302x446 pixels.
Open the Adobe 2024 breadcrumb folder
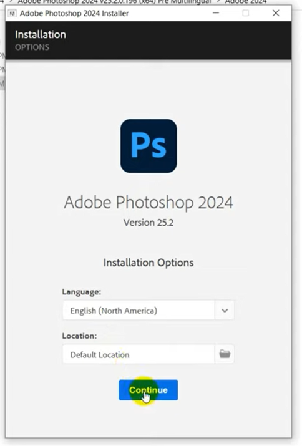click(246, 2)
